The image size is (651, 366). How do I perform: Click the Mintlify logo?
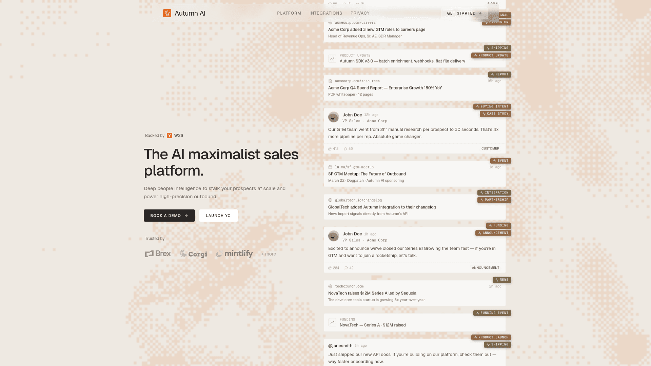(234, 253)
